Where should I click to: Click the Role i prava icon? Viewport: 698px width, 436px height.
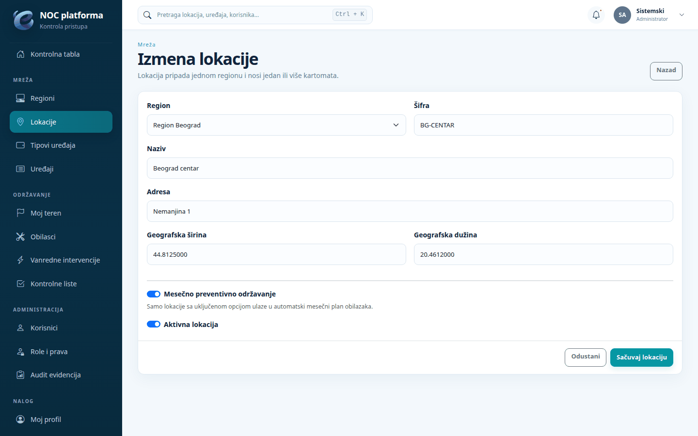20,352
